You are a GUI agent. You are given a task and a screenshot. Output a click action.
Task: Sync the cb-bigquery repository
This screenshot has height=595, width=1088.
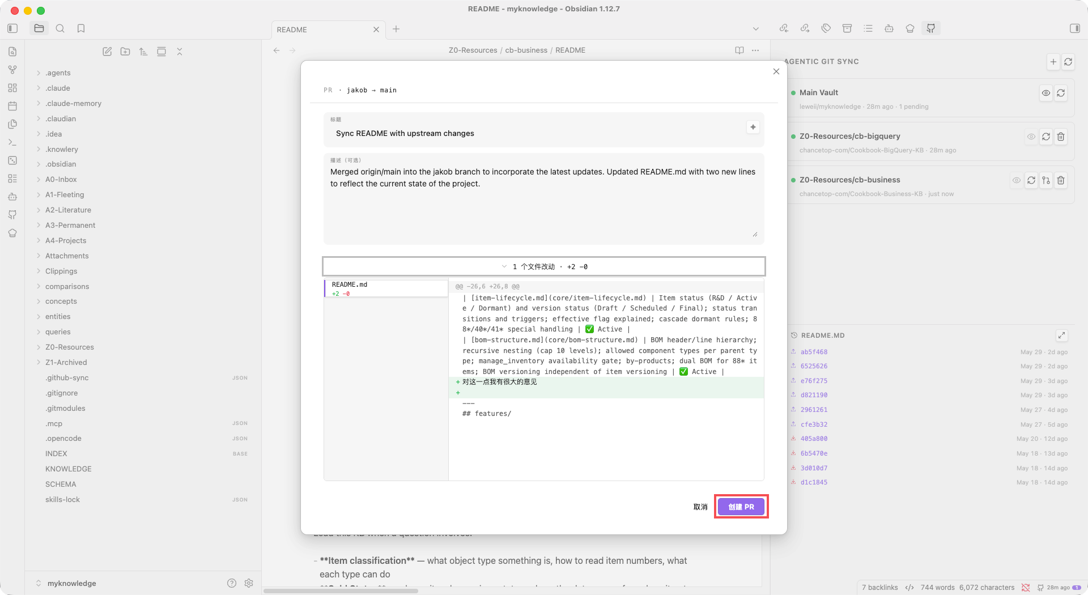[x=1046, y=137]
